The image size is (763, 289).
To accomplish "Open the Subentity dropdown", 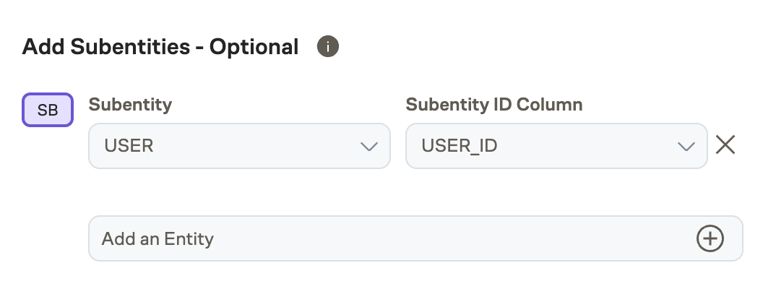I will pos(239,146).
